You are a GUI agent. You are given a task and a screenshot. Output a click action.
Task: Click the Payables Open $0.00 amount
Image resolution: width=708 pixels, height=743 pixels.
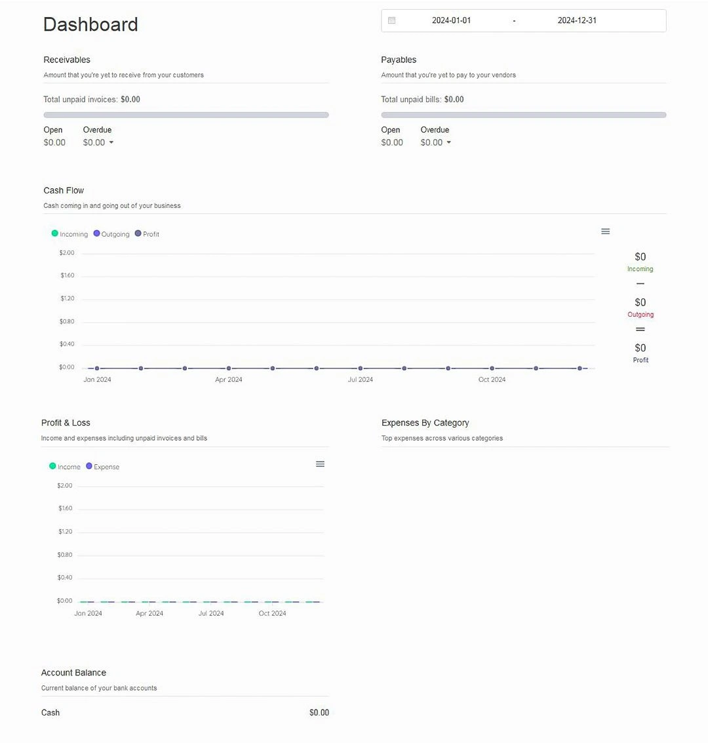[x=392, y=142]
